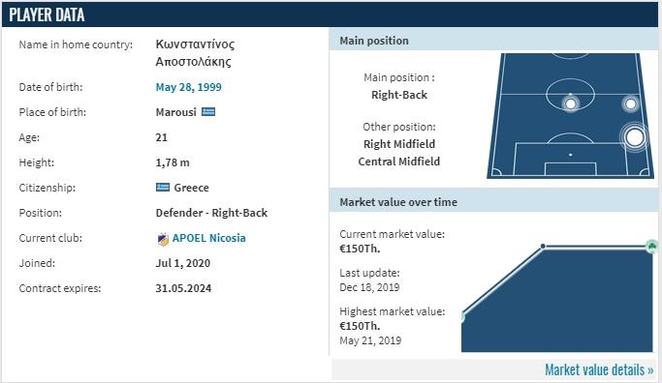Click the blue market value chart area
This screenshot has height=383, width=662.
(x=557, y=299)
